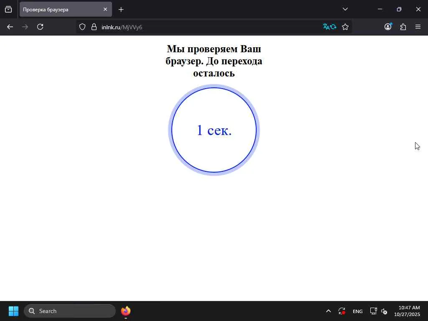Expand the list all tabs chevron

[345, 9]
